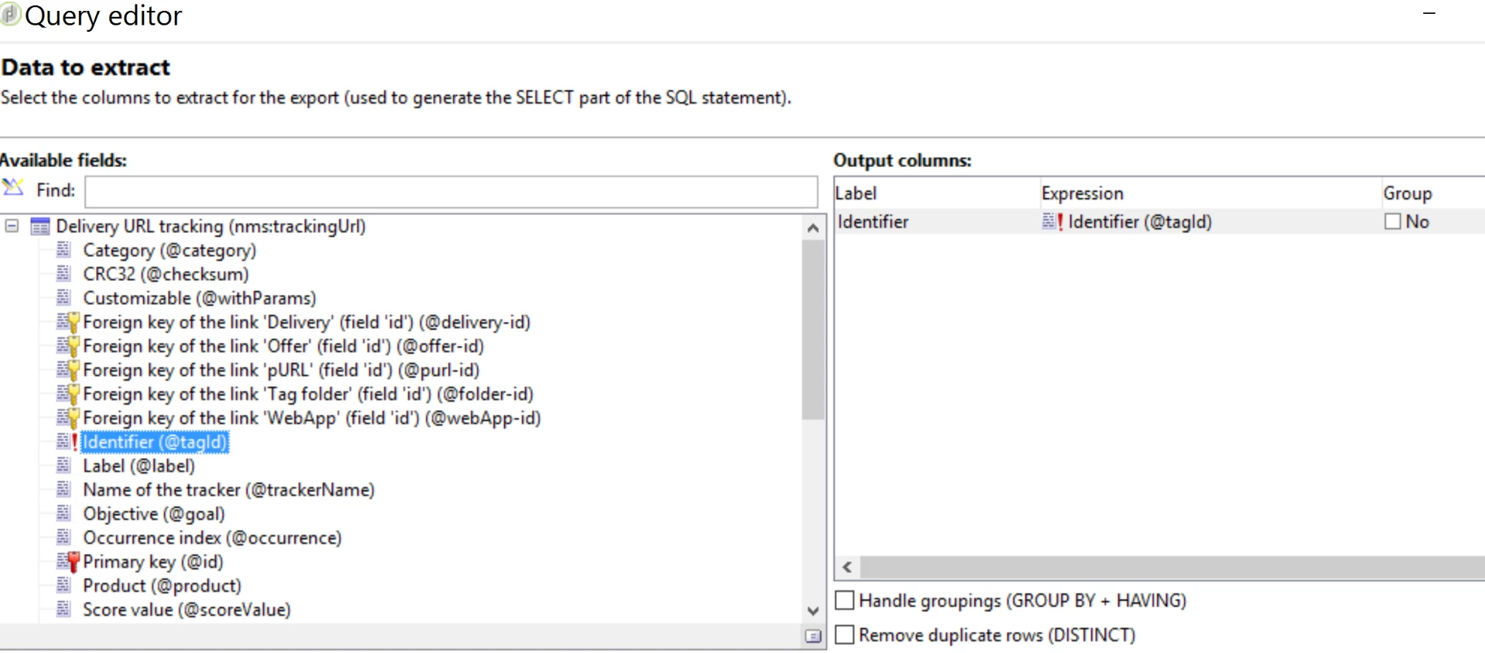
Task: Click the CRC32 field icon
Action: (64, 274)
